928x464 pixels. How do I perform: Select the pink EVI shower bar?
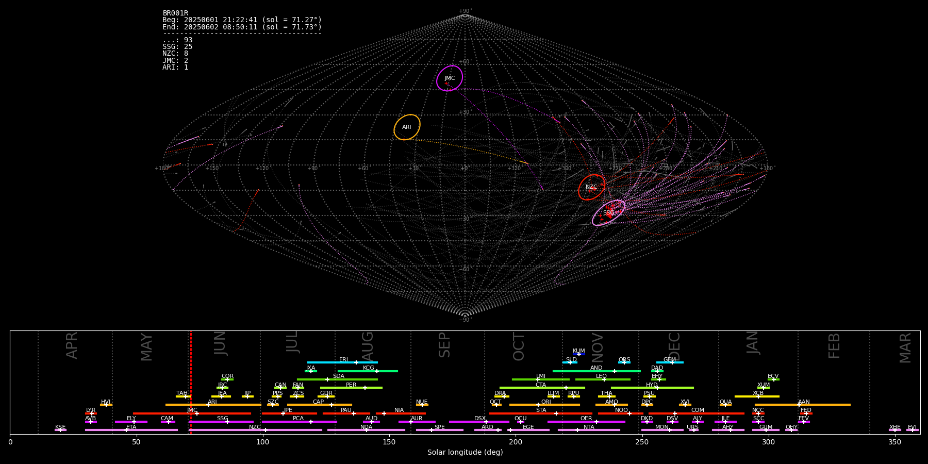tap(913, 430)
